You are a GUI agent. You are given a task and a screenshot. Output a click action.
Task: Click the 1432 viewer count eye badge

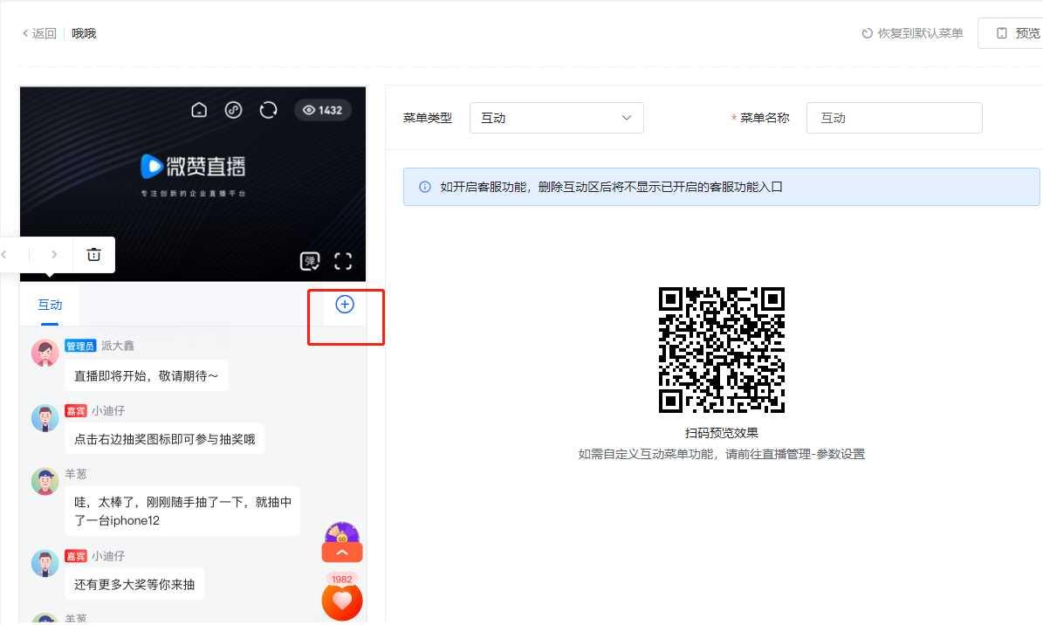[323, 110]
